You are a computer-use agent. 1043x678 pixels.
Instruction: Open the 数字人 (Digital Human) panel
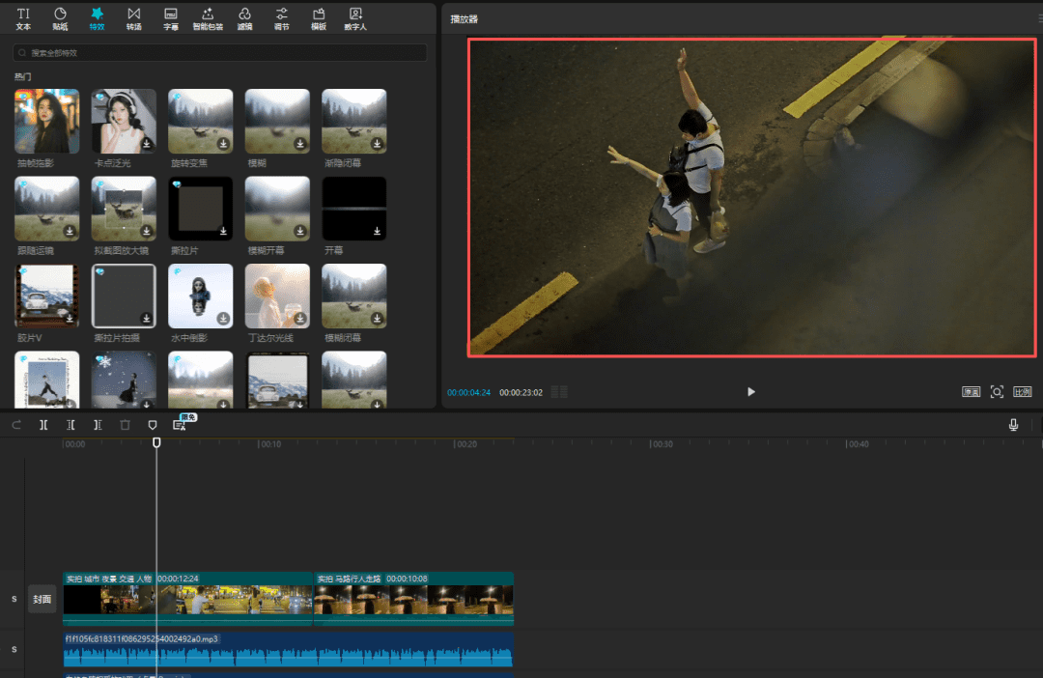[x=356, y=18]
